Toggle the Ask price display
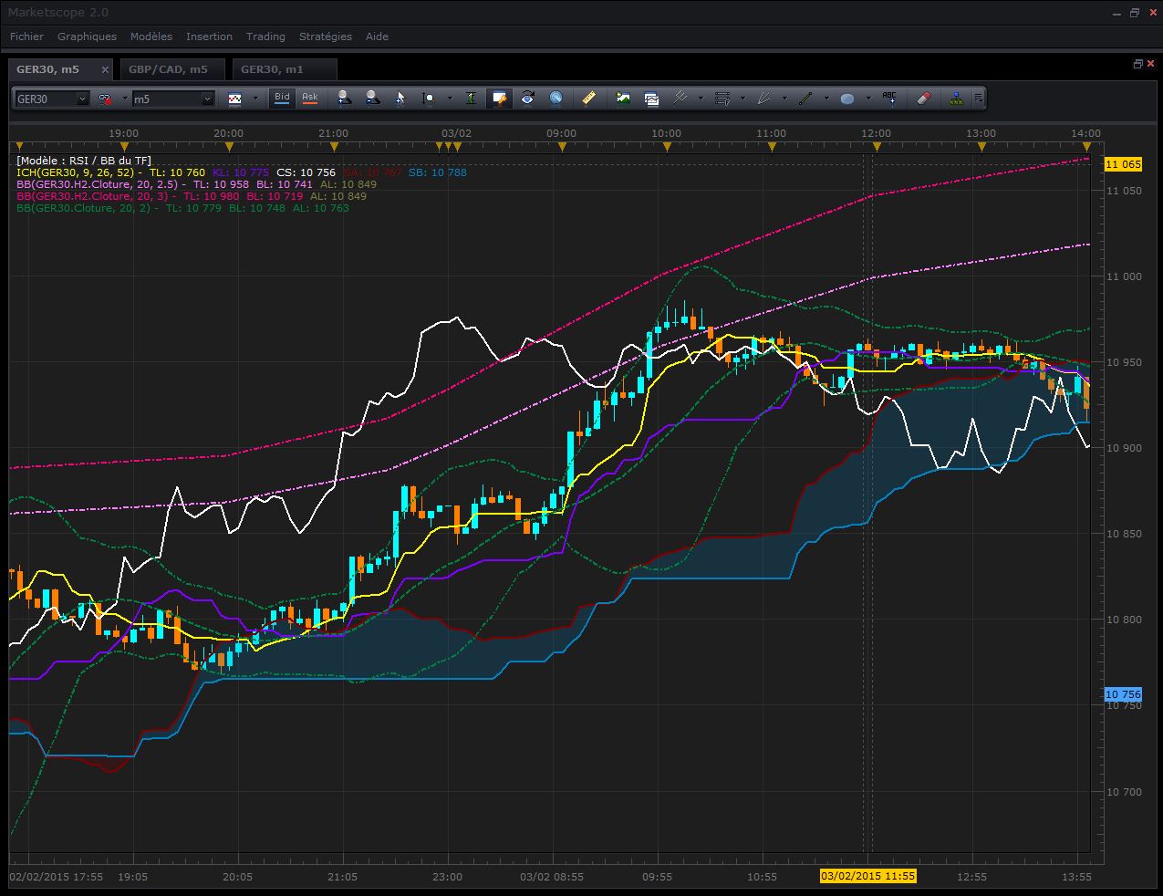 [x=310, y=98]
